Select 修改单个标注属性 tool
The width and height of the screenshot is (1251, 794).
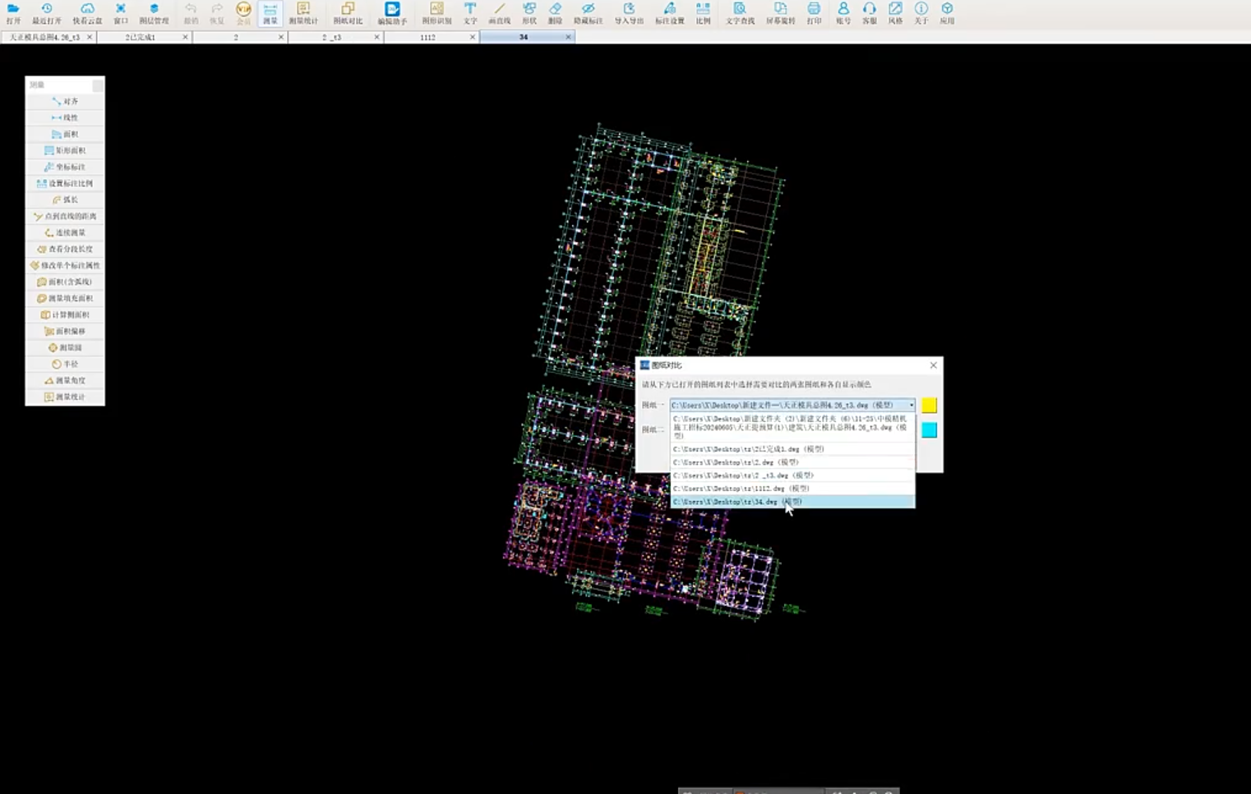[65, 265]
